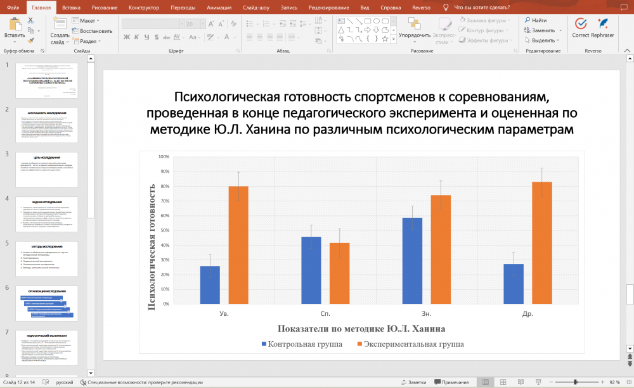Screen dimensions: 634x388
Task: Open the Раздел section dropdown
Action: 87,41
